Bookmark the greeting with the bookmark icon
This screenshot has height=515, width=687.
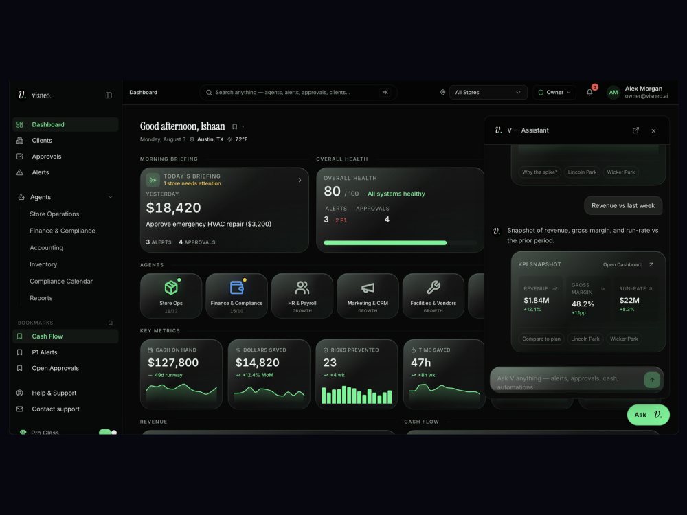point(234,127)
